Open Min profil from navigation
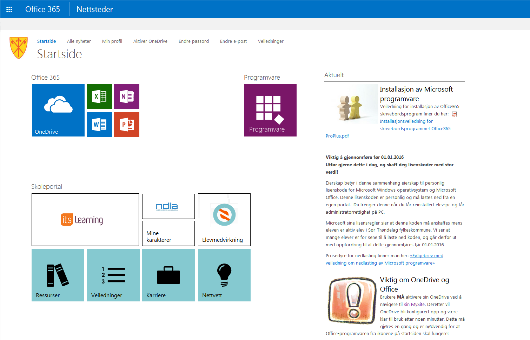The width and height of the screenshot is (530, 340). pos(112,41)
